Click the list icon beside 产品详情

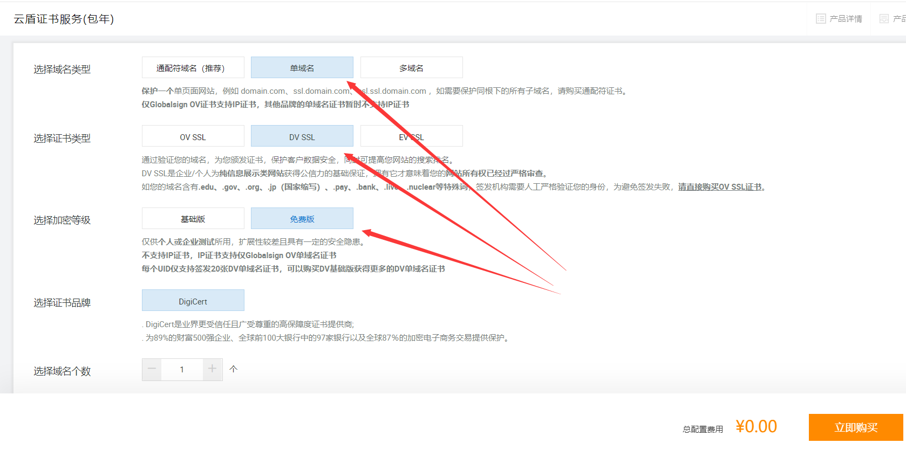[821, 19]
